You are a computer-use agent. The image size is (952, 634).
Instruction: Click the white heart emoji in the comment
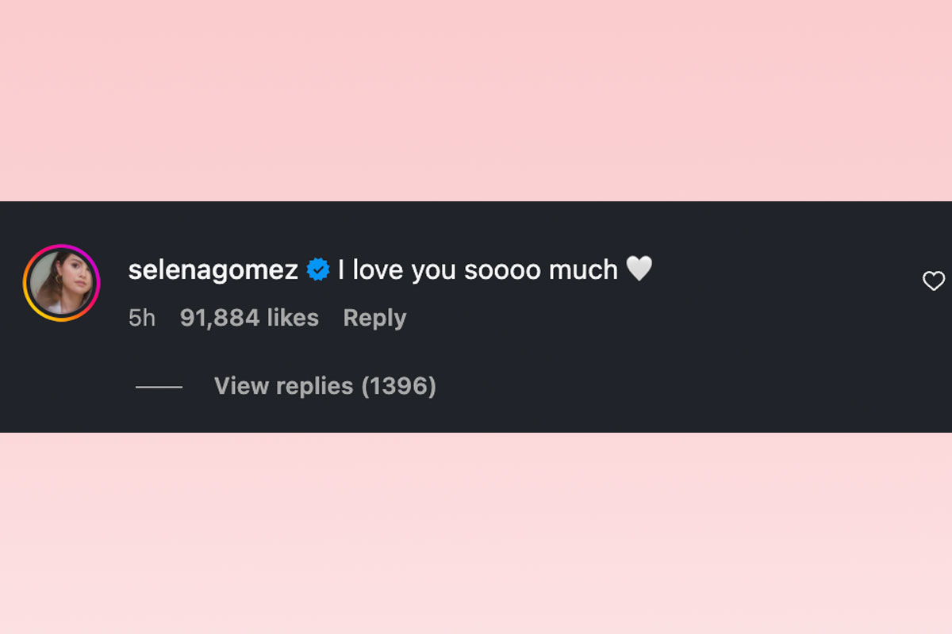click(x=639, y=269)
